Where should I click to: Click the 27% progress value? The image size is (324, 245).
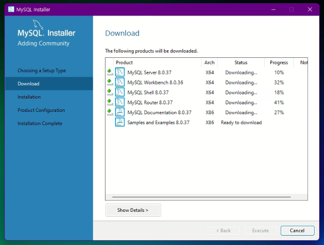(279, 112)
